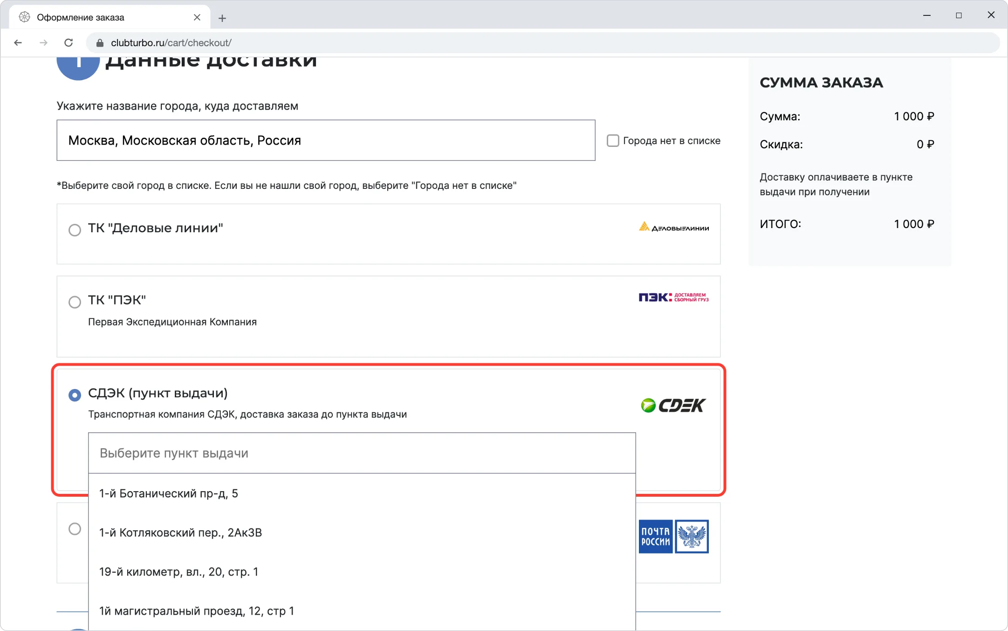Click Первая Экспедиционная Компания text
The image size is (1008, 631).
(172, 322)
